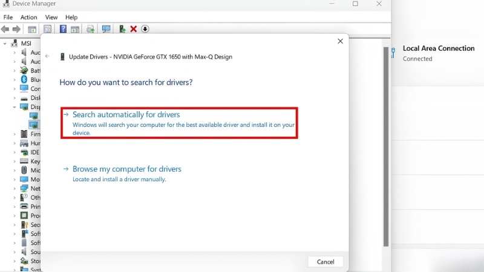The width and height of the screenshot is (484, 272).
Task: Close the Update Drivers dialog with X
Action: point(340,41)
